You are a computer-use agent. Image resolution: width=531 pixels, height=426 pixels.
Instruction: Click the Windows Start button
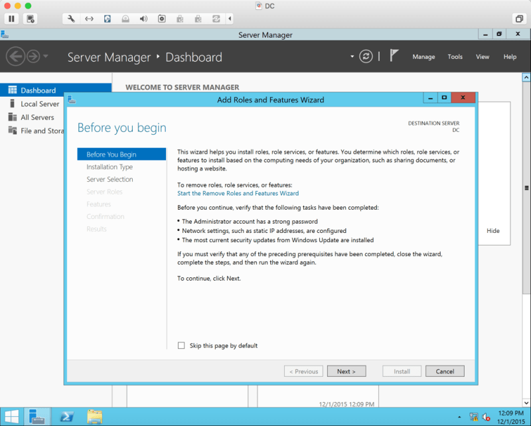coord(11,417)
